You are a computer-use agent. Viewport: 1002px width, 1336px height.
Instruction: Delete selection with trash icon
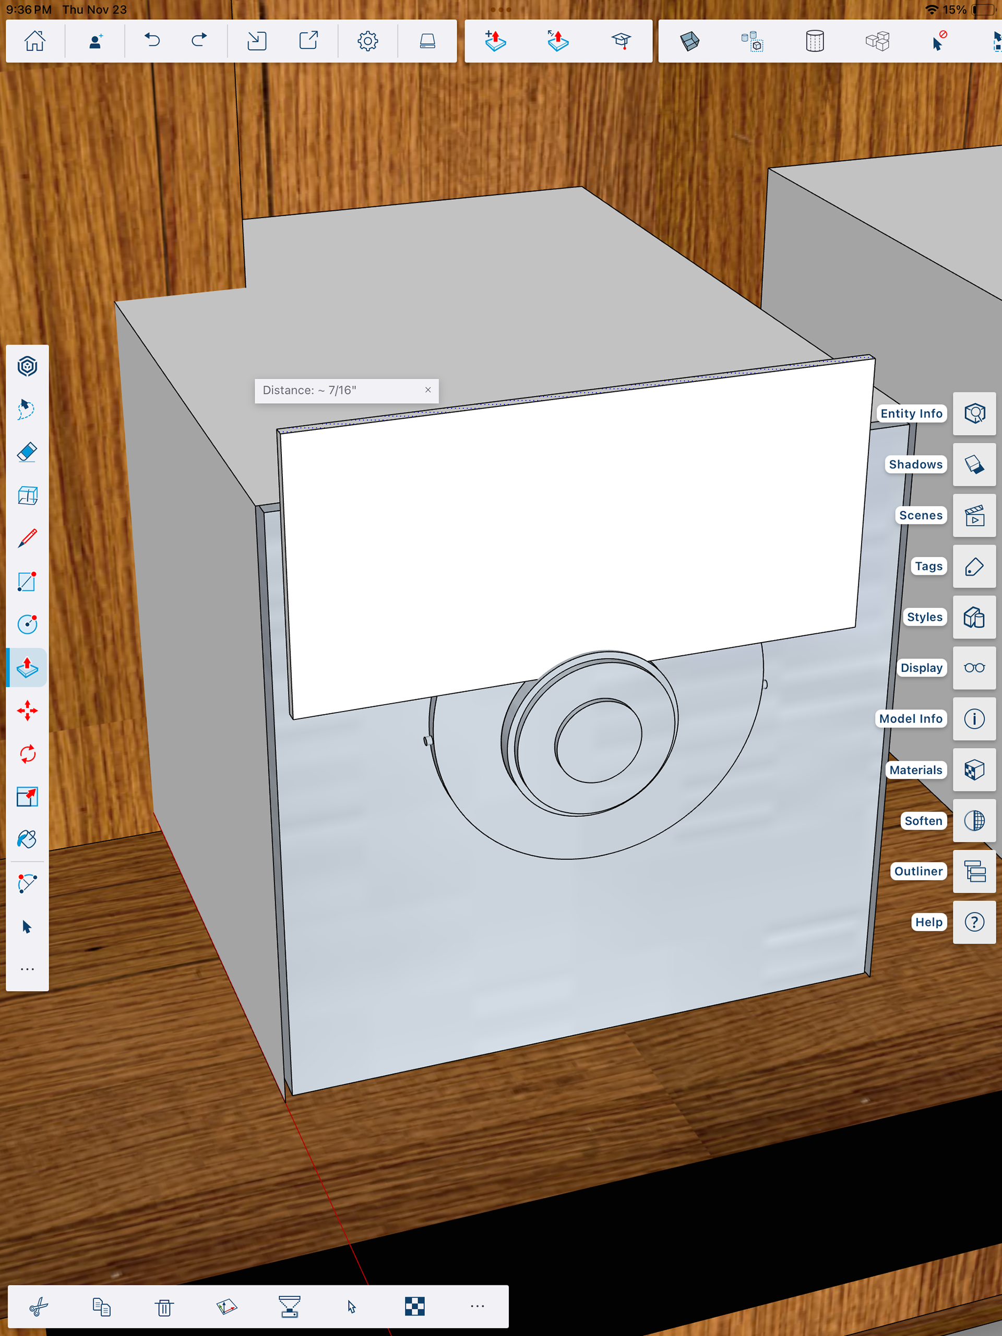click(x=164, y=1307)
